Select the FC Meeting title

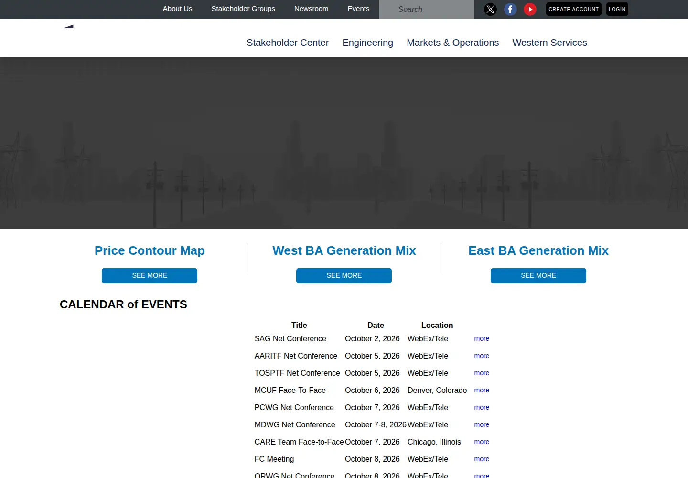click(x=274, y=459)
